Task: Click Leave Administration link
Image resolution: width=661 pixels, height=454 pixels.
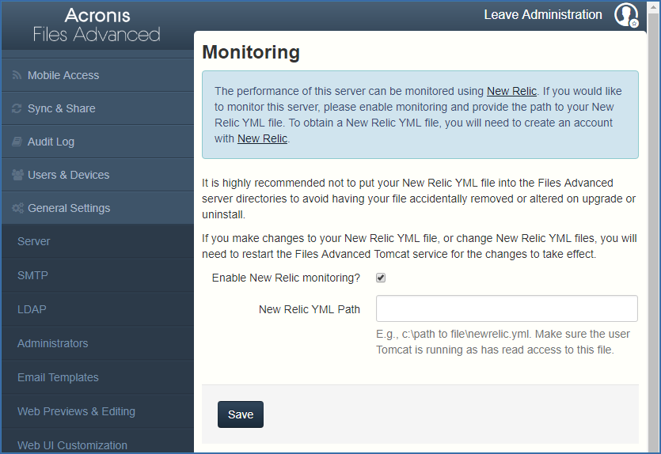Action: tap(543, 15)
